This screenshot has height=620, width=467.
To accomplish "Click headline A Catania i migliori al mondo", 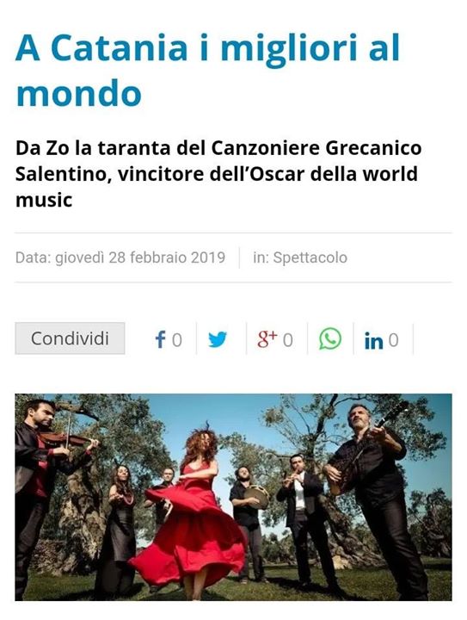I will pos(207,70).
